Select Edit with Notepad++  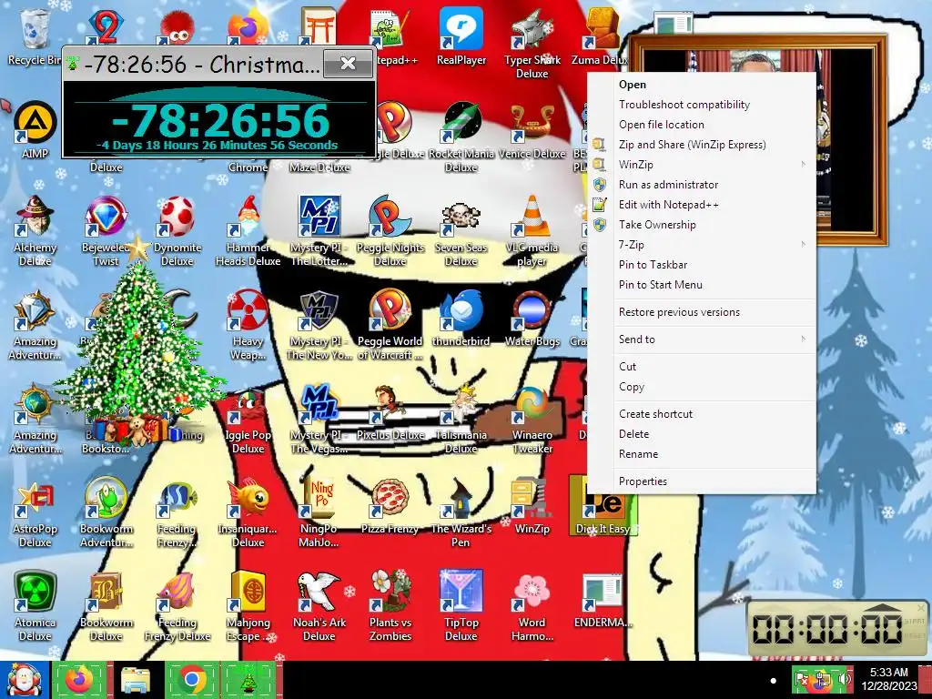point(702,205)
